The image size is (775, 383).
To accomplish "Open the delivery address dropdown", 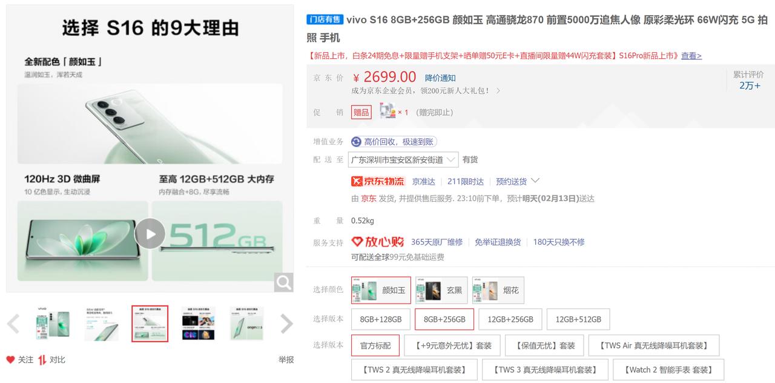I will tap(404, 160).
